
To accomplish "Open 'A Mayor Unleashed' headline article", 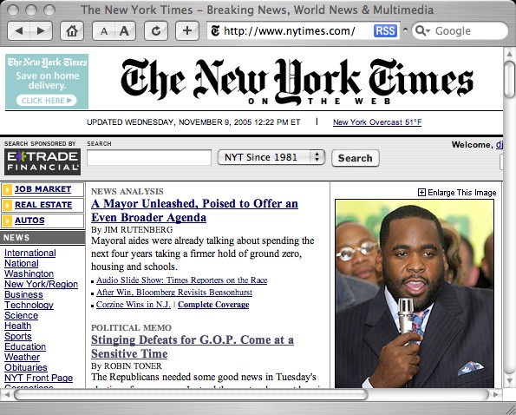I will tap(194, 210).
